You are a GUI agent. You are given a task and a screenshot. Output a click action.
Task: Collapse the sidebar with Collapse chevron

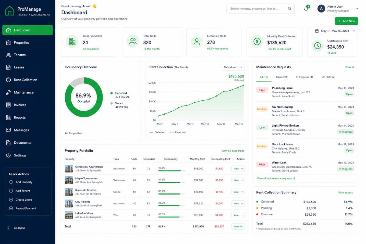(x=9, y=228)
